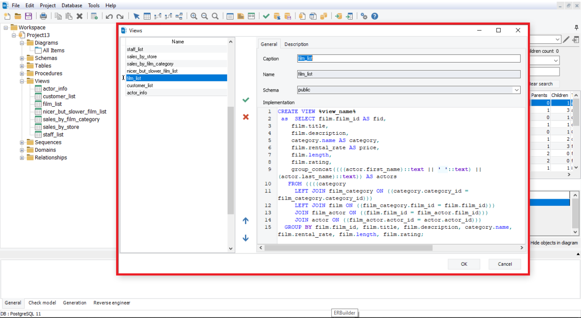Click the OK button
581x318 pixels.
pyautogui.click(x=463, y=264)
